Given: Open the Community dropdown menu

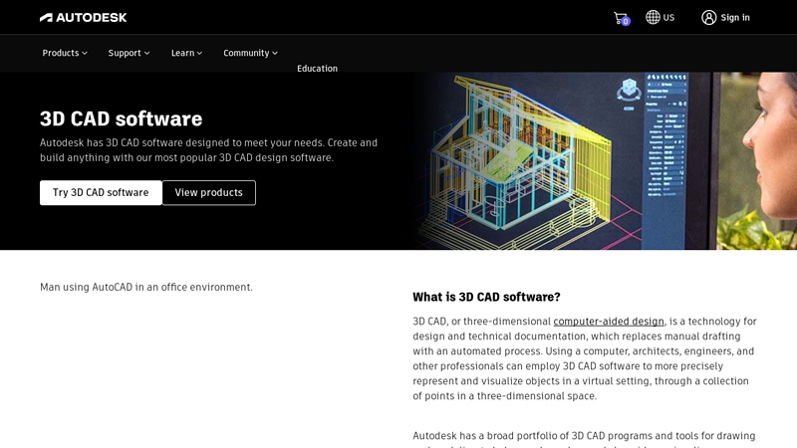Looking at the screenshot, I should tap(250, 53).
